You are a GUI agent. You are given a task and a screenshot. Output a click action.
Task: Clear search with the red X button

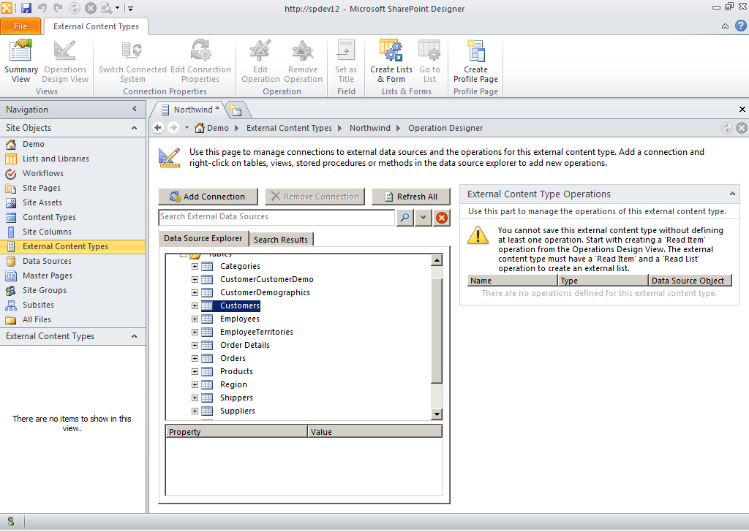[x=442, y=218]
